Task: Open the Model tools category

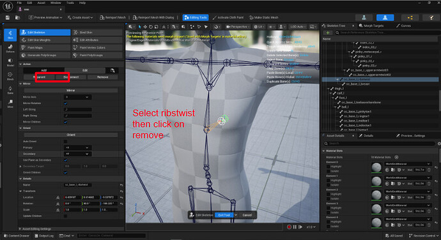Action: coord(10,63)
